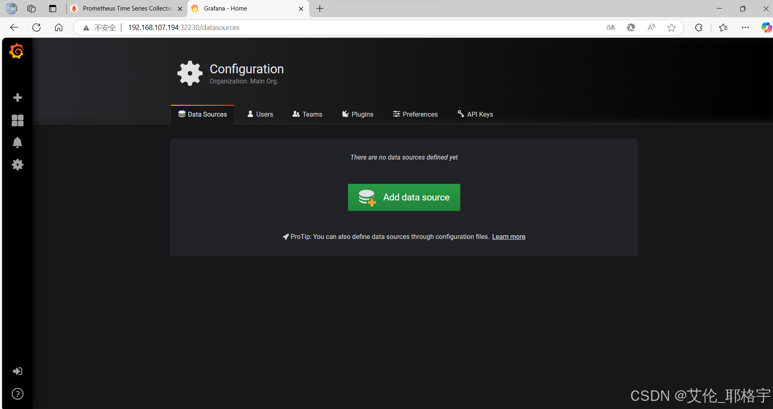
Task: Go to the browser home page icon
Action: 59,28
